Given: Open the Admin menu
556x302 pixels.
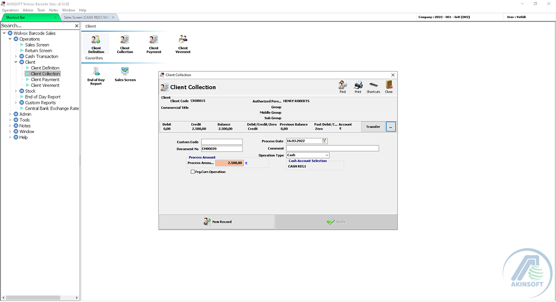Looking at the screenshot, I should [x=28, y=10].
